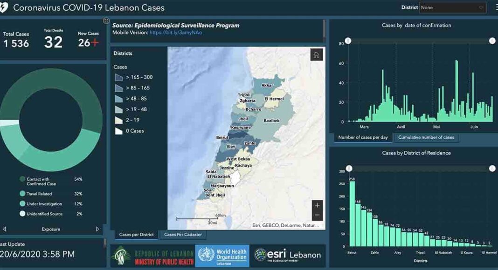The height and width of the screenshot is (270, 498).
Task: Toggle the Under Investigation legend item
Action: pos(44,204)
